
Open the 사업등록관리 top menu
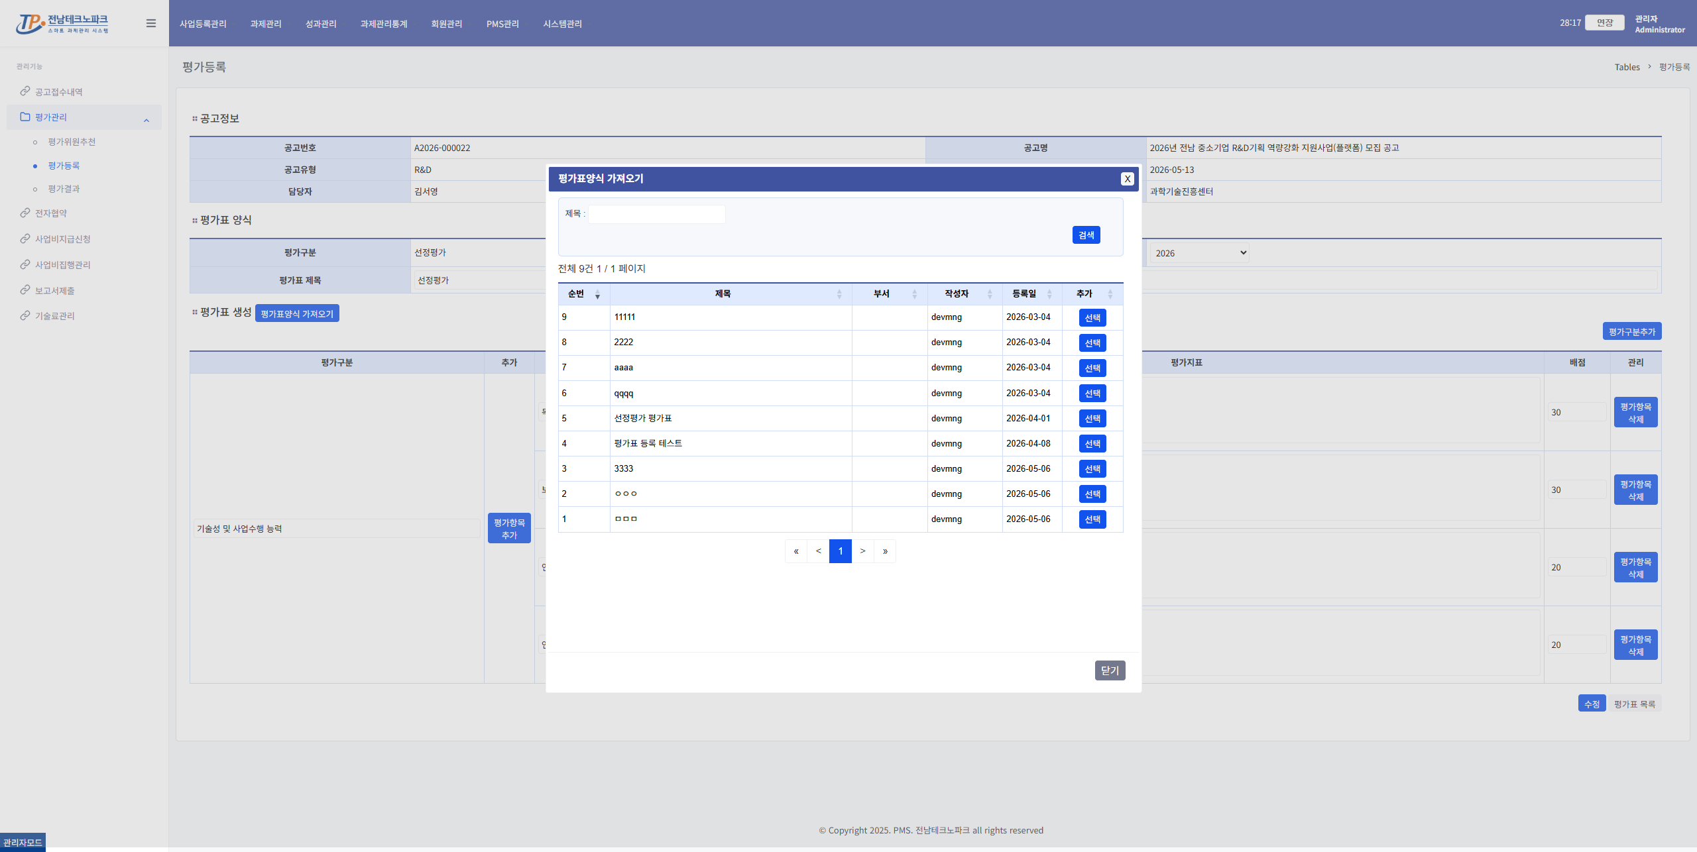click(203, 24)
